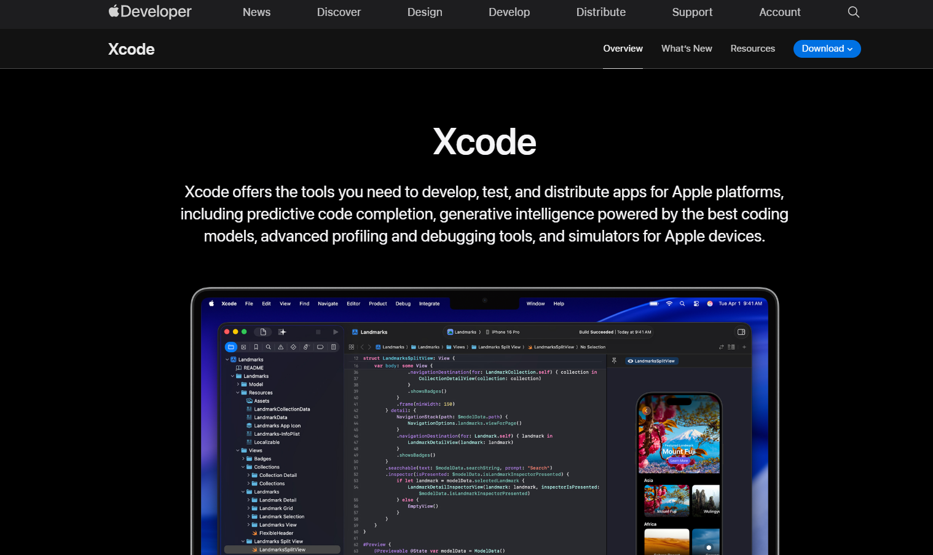Expand the Landmark Grid folder chevron
Screen dimensions: 933x555
tap(248, 508)
